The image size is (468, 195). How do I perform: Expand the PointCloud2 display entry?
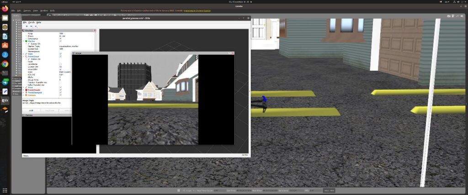click(24, 90)
